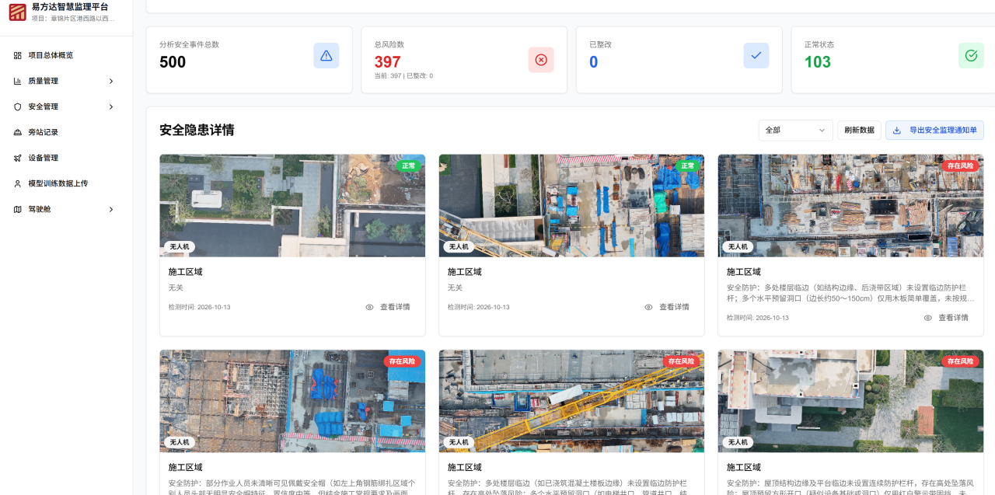995x495 pixels.
Task: Click the red 397 risk count
Action: [387, 62]
